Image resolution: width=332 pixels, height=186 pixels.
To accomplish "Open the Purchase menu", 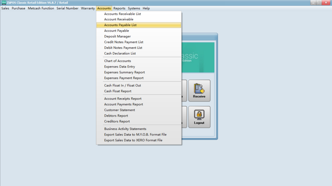I will 18,8.
